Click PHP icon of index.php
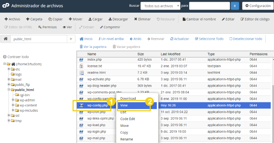This screenshot has width=274, height=143. point(81,60)
